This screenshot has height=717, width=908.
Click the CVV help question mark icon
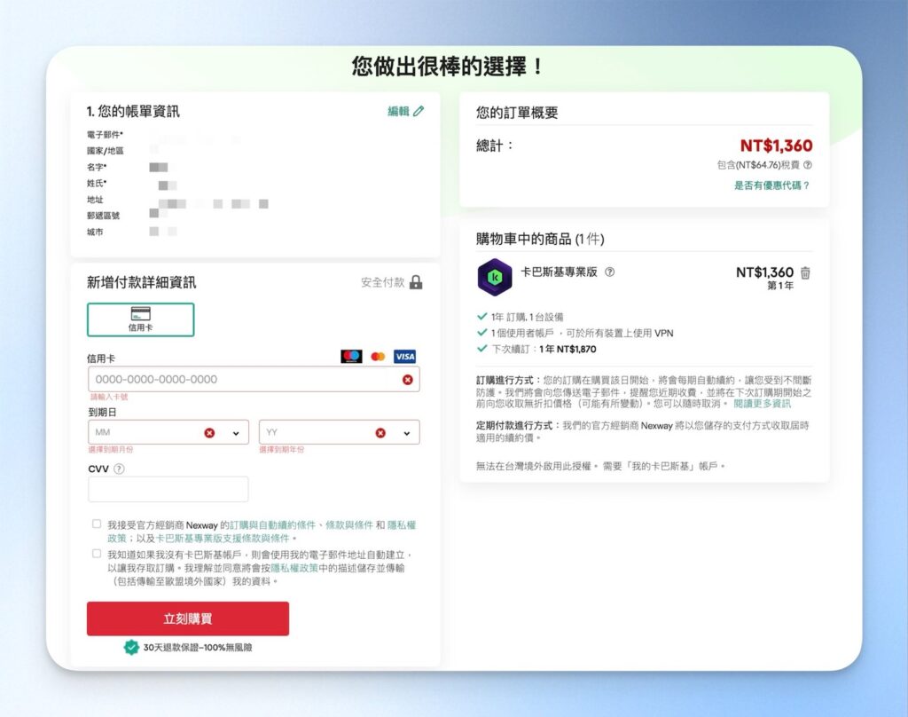[119, 469]
